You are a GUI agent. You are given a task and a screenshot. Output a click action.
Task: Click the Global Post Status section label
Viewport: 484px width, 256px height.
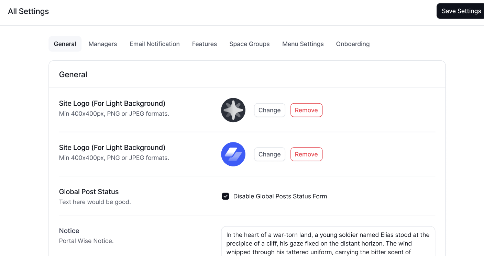(x=89, y=191)
